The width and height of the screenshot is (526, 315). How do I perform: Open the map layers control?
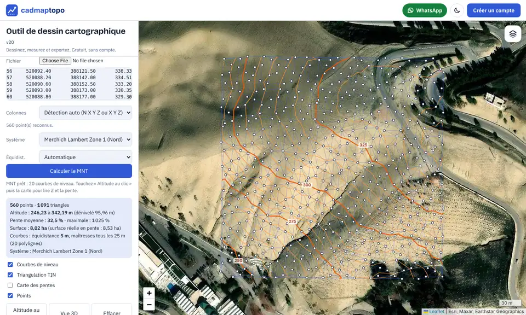513,34
